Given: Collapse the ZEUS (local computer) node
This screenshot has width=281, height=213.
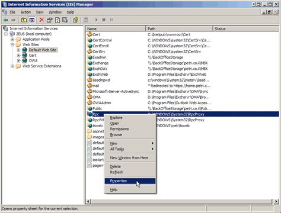Looking at the screenshot, I should (6, 34).
